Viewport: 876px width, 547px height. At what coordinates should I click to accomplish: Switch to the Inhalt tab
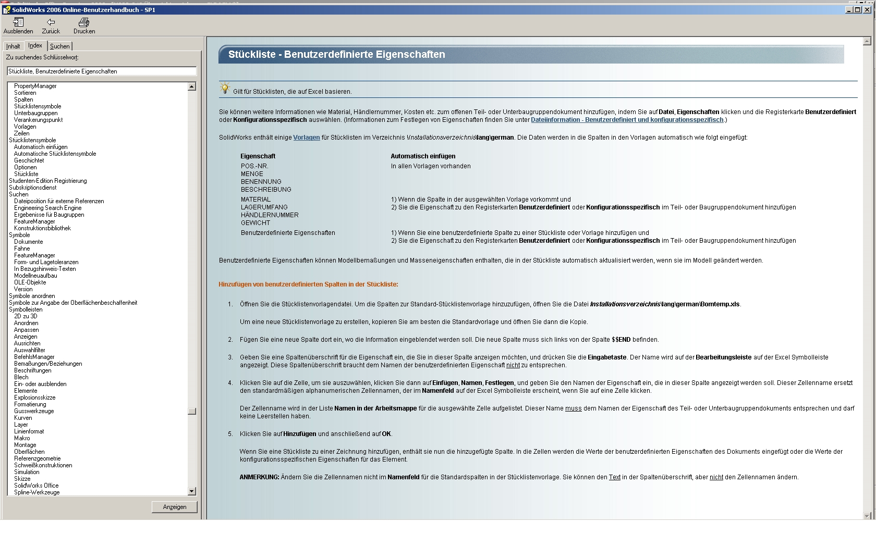(13, 46)
